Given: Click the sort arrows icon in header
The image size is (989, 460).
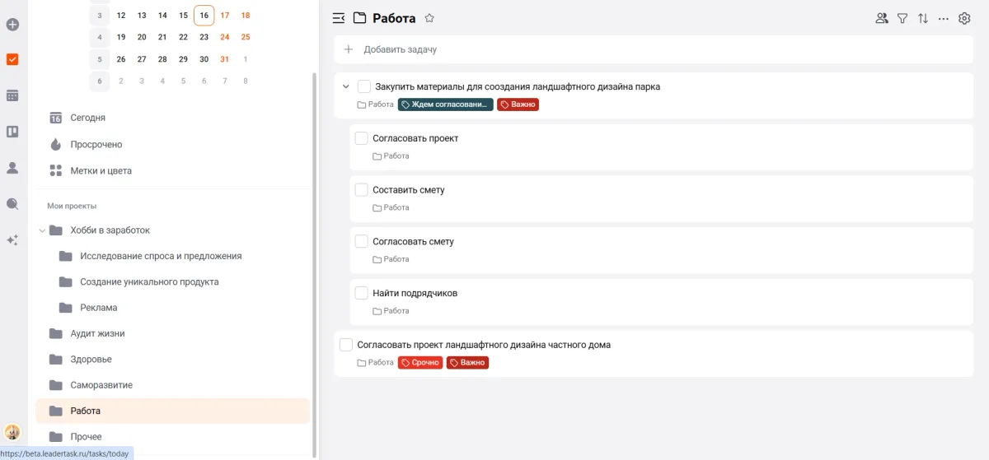Looking at the screenshot, I should [x=923, y=18].
